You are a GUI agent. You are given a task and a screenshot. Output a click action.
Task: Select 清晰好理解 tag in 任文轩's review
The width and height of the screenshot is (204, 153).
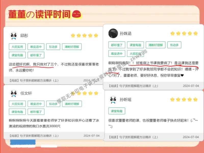[72, 104]
